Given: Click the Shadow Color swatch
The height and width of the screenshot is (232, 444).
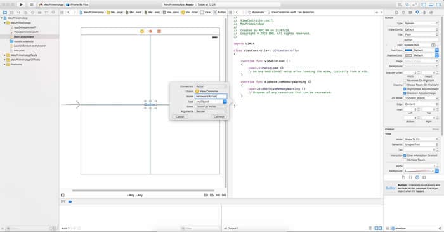Looking at the screenshot, I should pyautogui.click(x=408, y=55).
